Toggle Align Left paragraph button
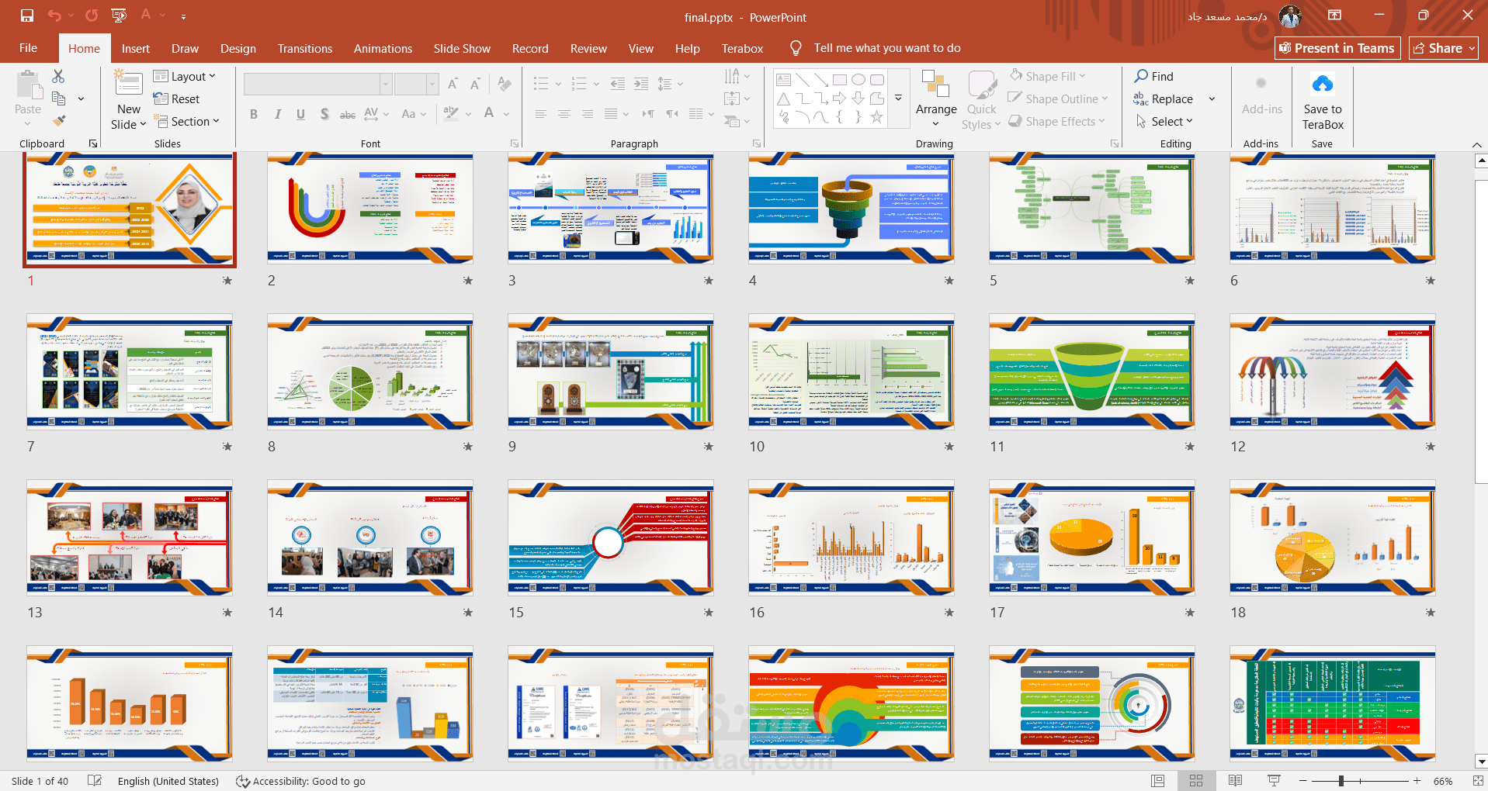 541,114
